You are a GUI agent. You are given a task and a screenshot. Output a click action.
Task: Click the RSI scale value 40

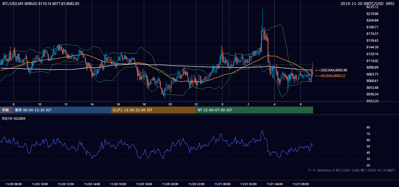point(368,152)
